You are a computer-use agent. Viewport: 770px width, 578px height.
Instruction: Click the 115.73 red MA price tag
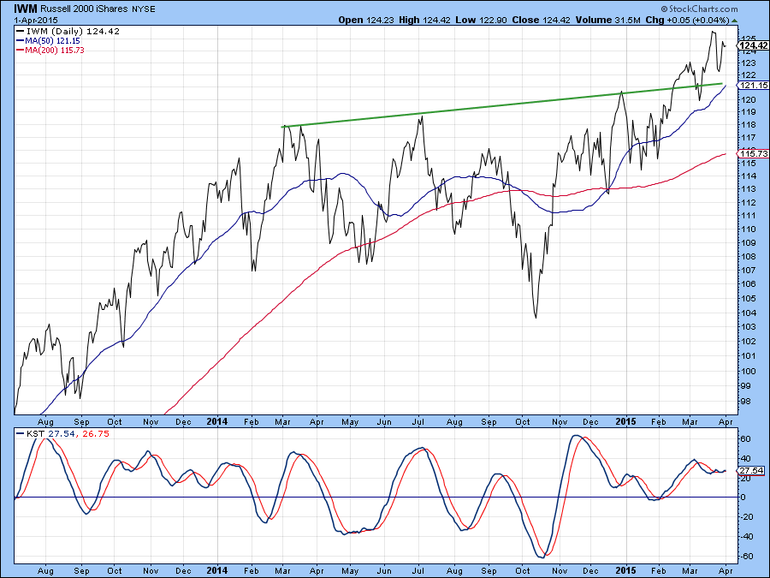coord(753,154)
